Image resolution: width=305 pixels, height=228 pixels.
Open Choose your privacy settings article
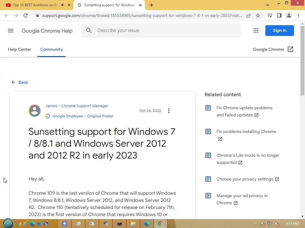point(248,179)
